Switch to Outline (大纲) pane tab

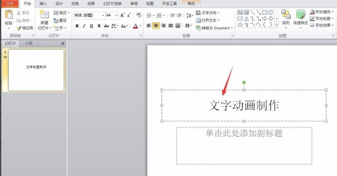28,43
